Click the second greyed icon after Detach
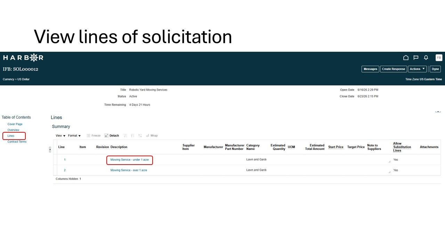This screenshot has height=250, width=445. [x=132, y=136]
